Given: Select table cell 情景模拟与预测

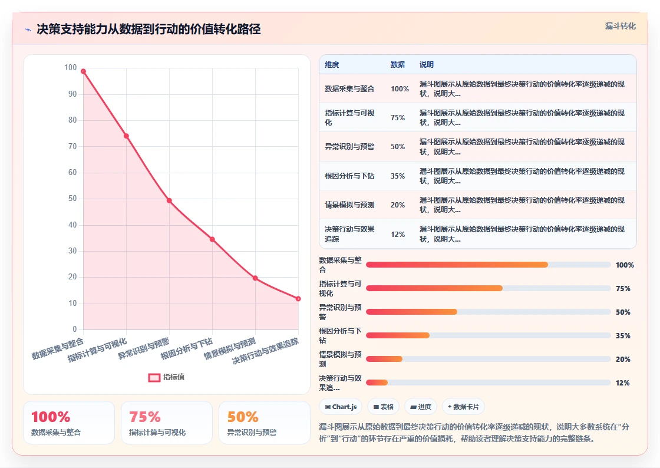Looking at the screenshot, I should [349, 205].
